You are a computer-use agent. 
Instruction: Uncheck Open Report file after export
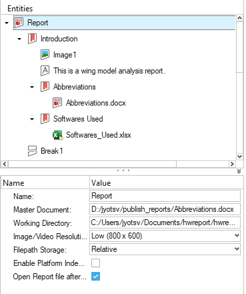coord(95,277)
